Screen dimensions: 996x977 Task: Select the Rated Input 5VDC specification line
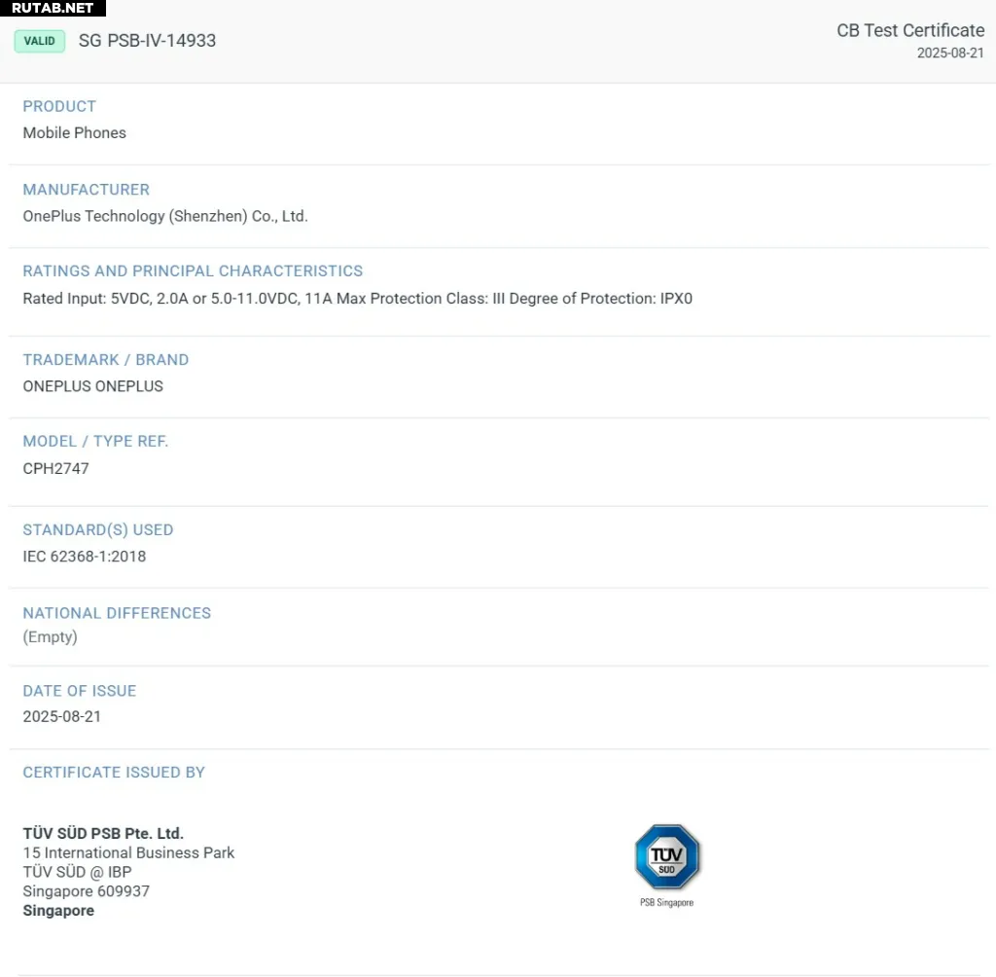(x=358, y=298)
